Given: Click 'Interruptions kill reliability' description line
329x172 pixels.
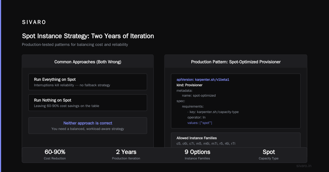Looking at the screenshot, I should (72, 85).
